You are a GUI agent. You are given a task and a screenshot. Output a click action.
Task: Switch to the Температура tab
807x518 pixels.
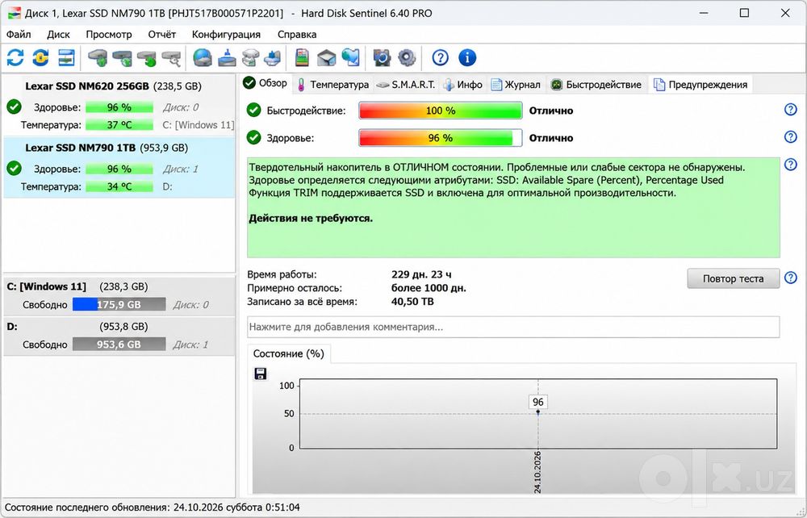333,85
